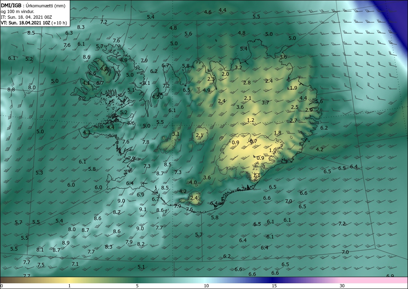Click the "VT: Sun. 18.04.2021 10Z (+10 h)" line
This screenshot has height=289, width=408.
click(x=34, y=23)
